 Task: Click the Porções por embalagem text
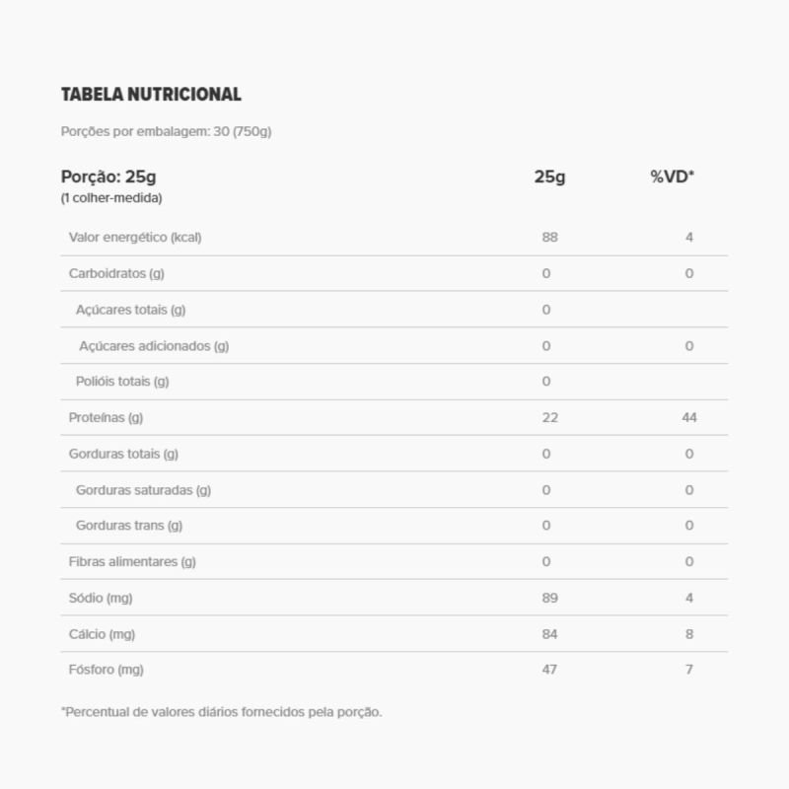tap(166, 131)
